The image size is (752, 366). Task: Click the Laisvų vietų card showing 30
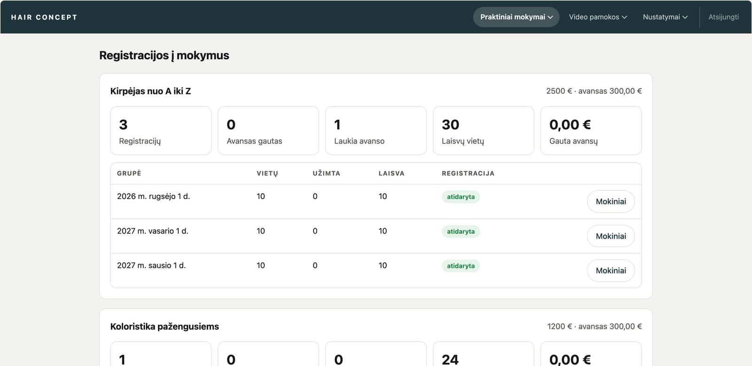pyautogui.click(x=483, y=130)
